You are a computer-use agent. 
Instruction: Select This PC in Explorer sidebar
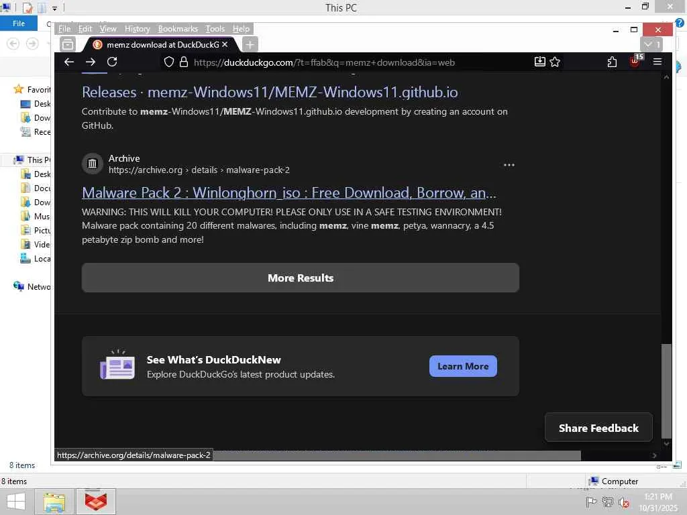pyautogui.click(x=32, y=160)
